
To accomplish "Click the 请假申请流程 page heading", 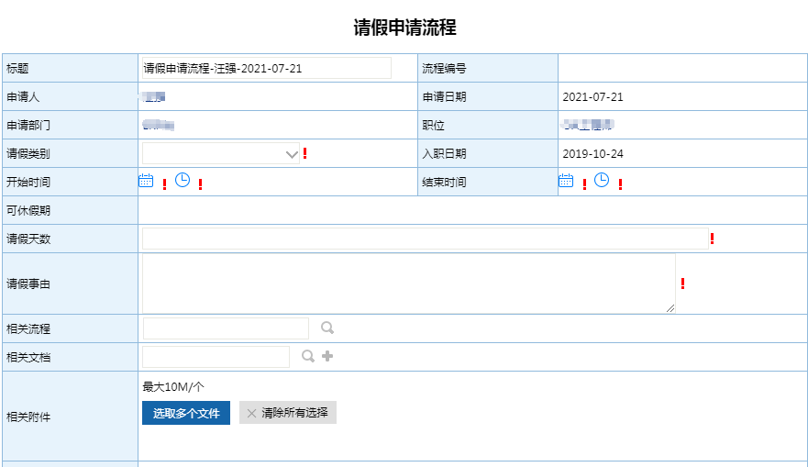I will click(x=404, y=28).
